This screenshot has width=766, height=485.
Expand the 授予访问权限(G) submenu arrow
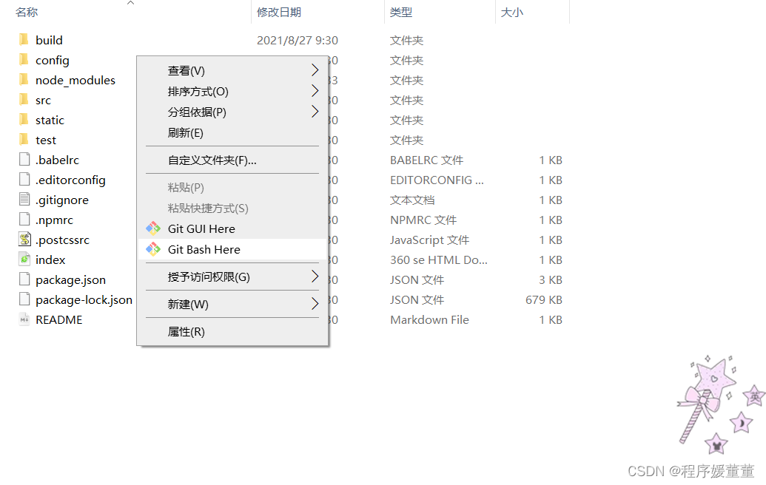[315, 277]
